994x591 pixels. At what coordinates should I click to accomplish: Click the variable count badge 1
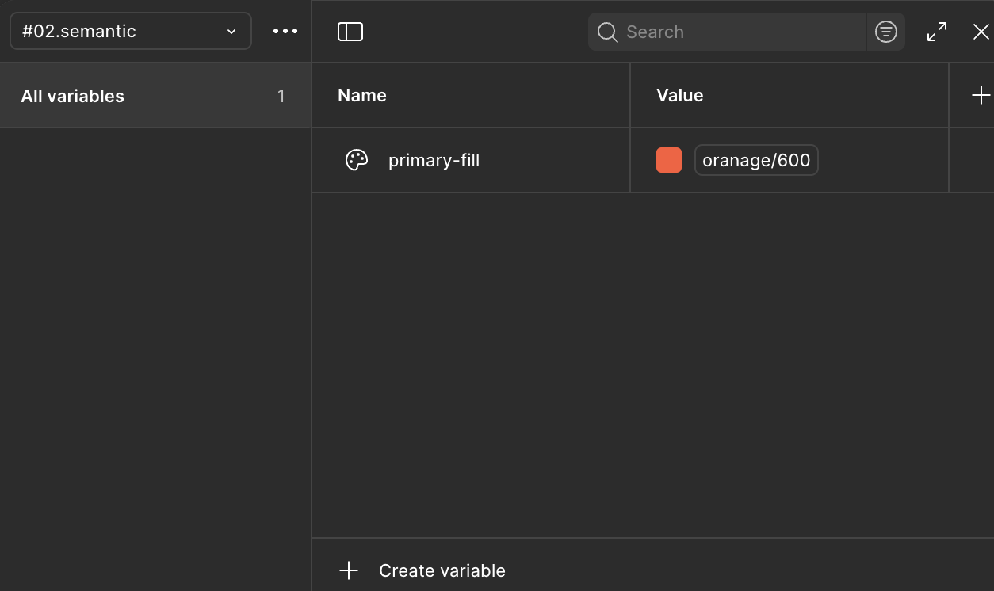[281, 96]
